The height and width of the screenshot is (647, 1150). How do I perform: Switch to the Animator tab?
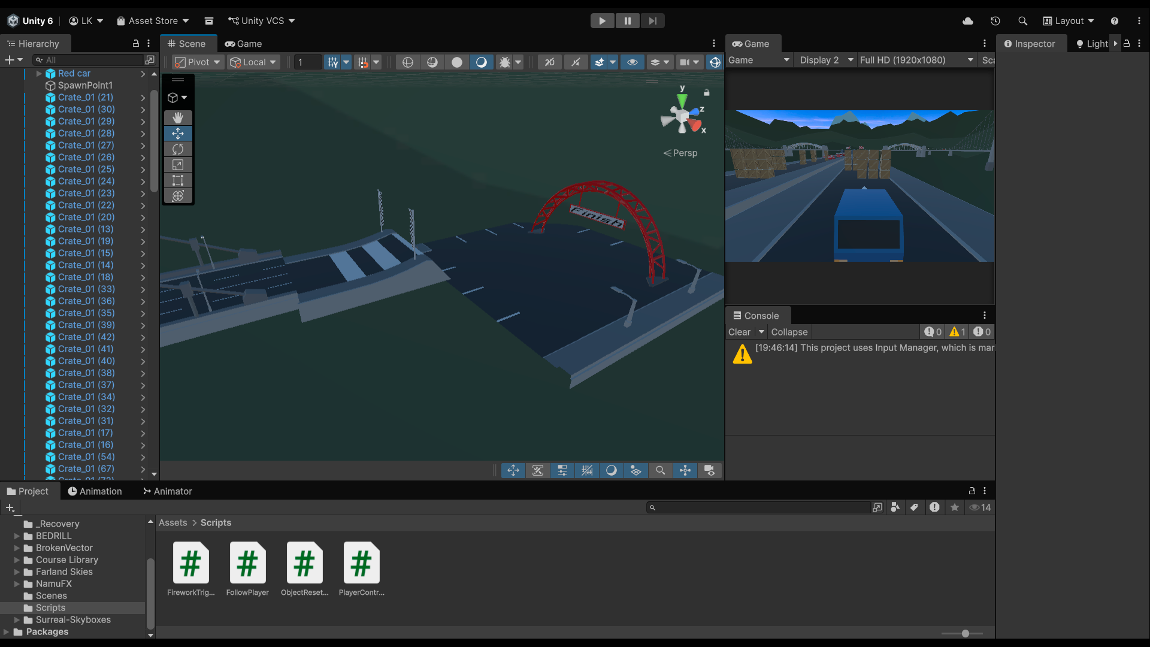(x=167, y=491)
